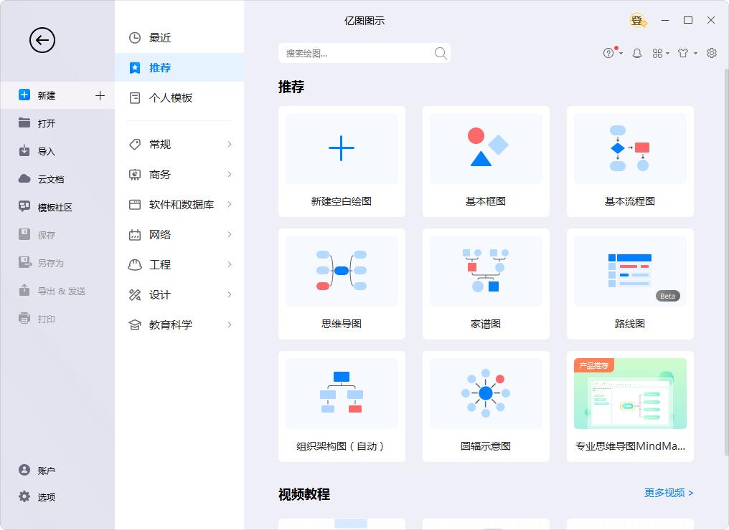Click the vertical scrollbar on the right

726,262
